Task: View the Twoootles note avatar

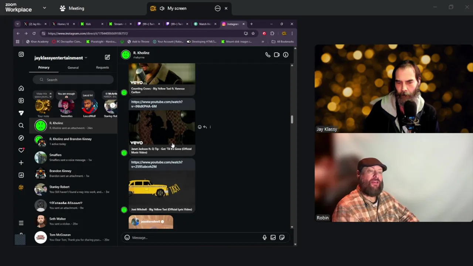Action: tap(66, 106)
